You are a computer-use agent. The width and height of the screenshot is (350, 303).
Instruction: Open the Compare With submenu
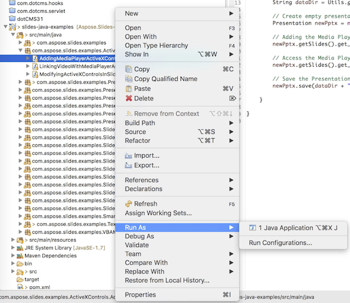(x=177, y=262)
